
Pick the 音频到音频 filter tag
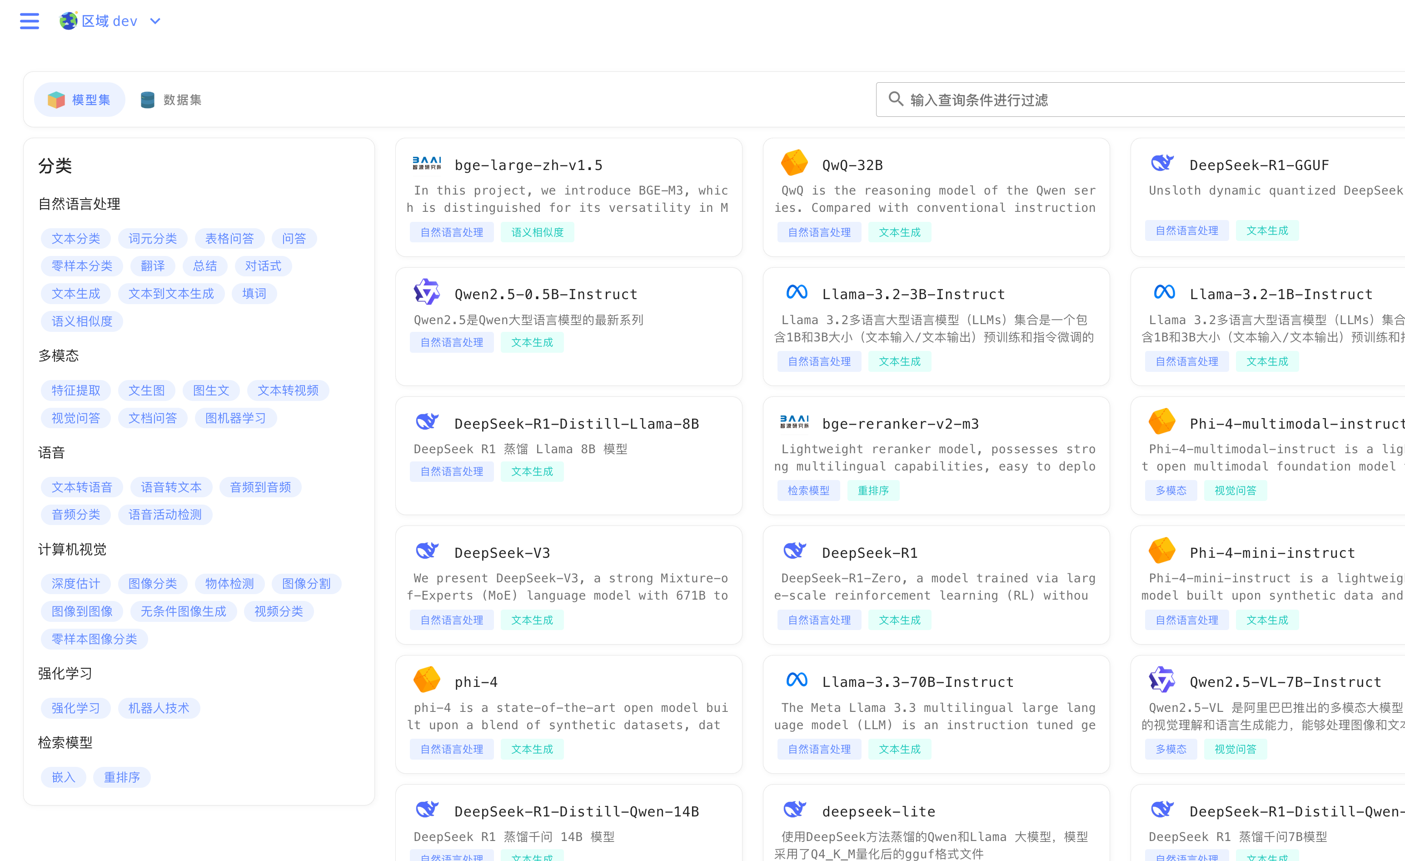tap(260, 487)
